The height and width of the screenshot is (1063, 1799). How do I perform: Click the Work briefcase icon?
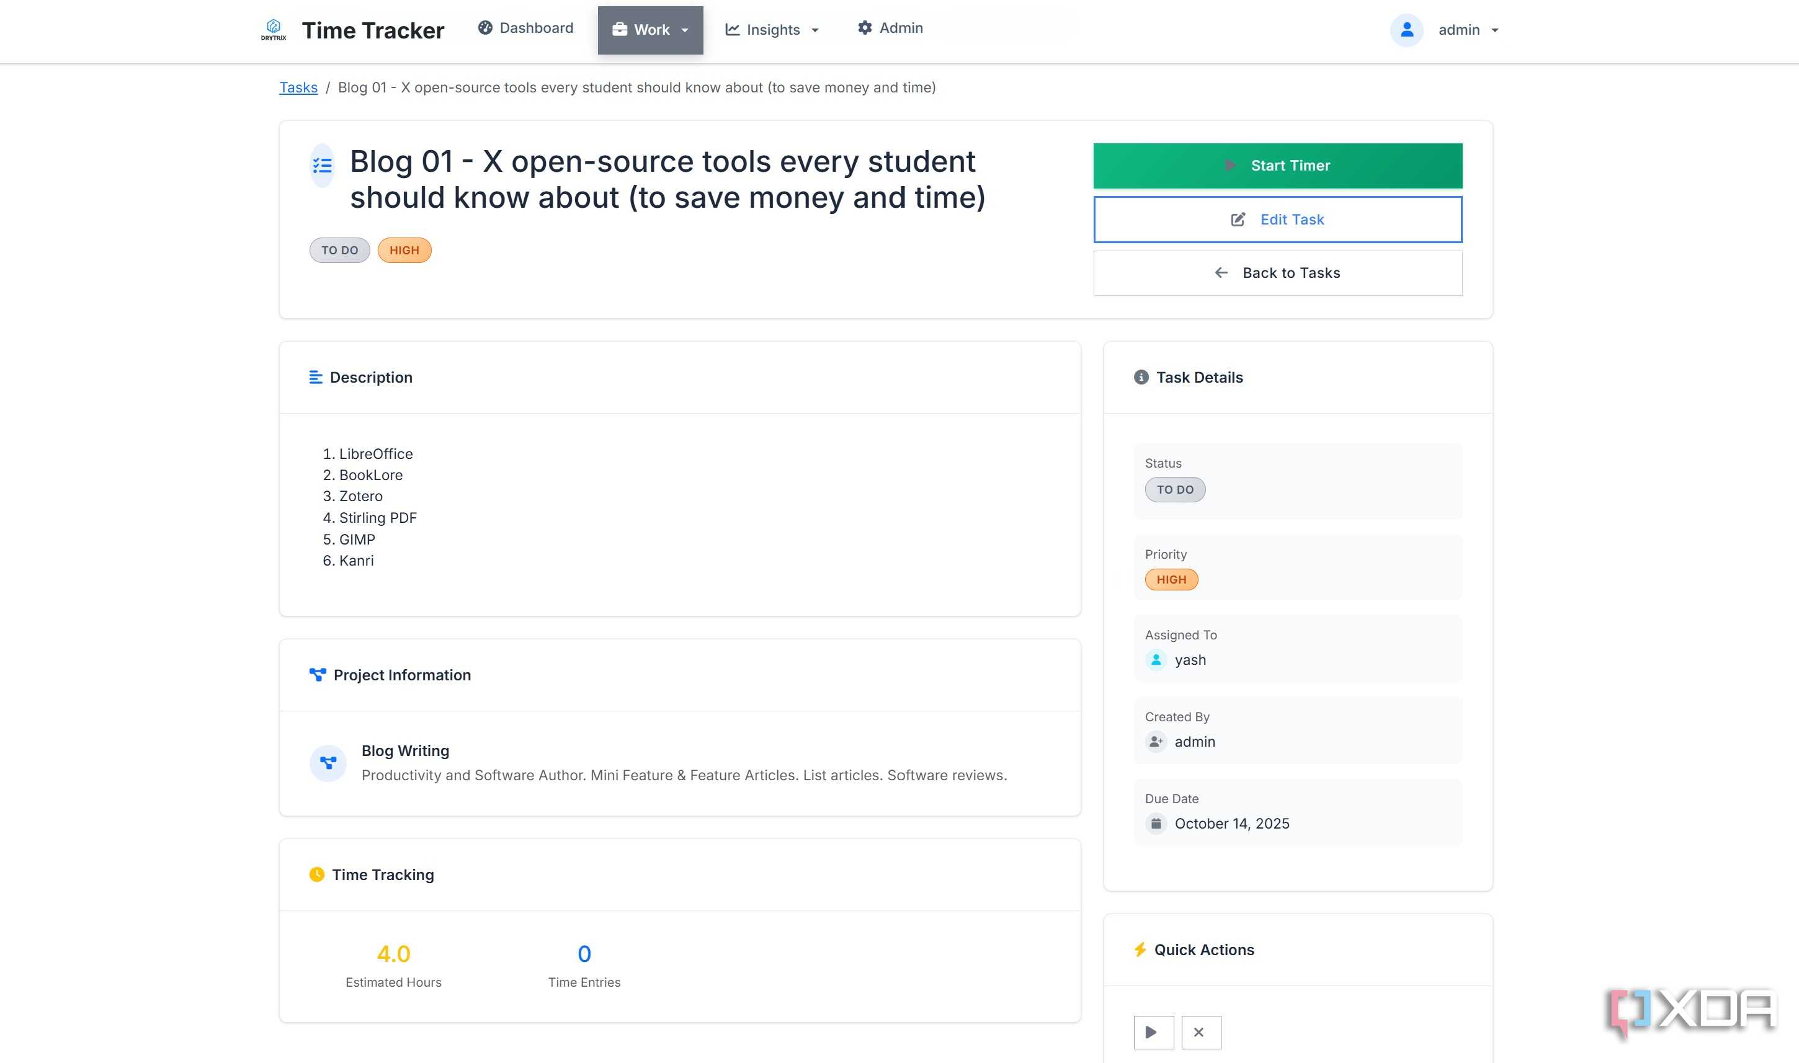click(620, 29)
